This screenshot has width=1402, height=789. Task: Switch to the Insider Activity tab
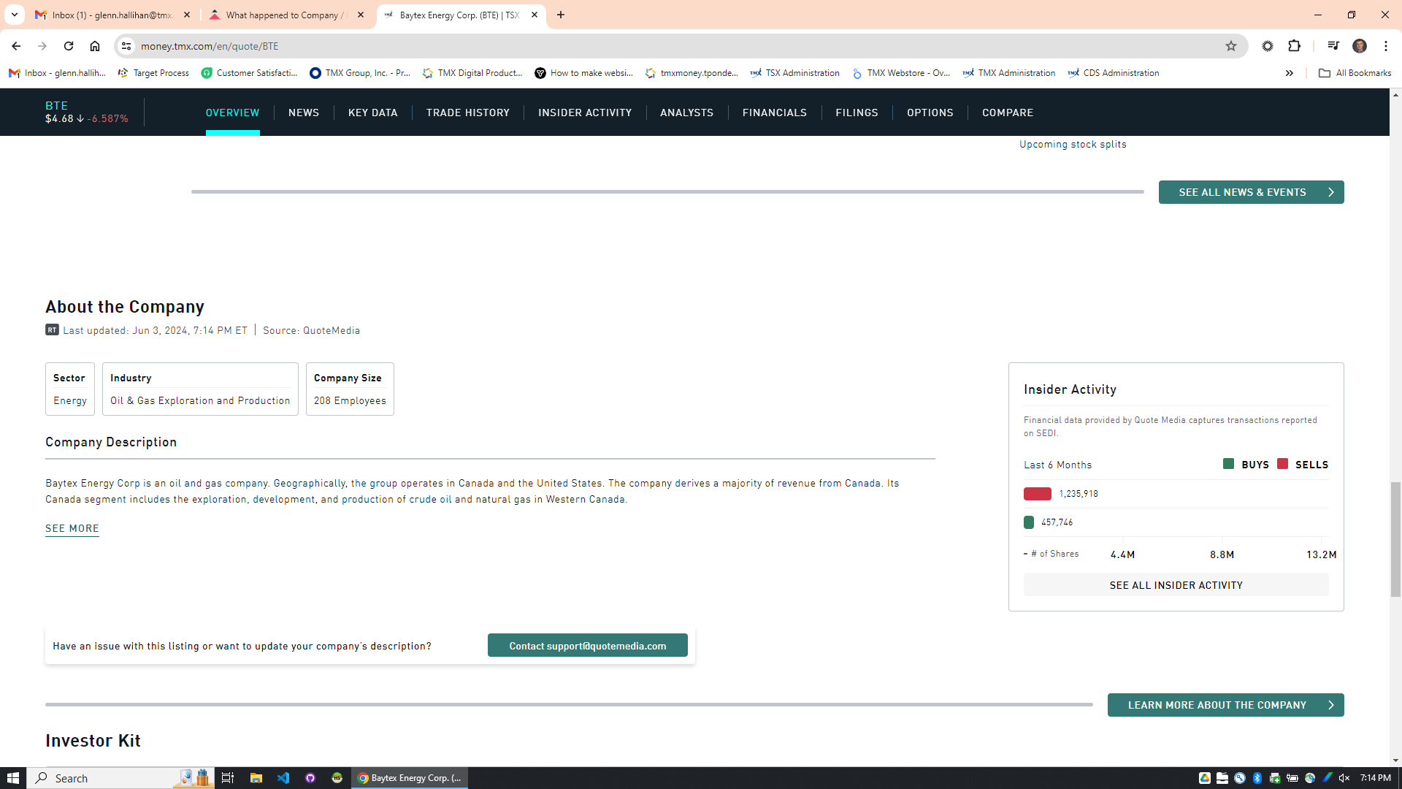click(584, 113)
